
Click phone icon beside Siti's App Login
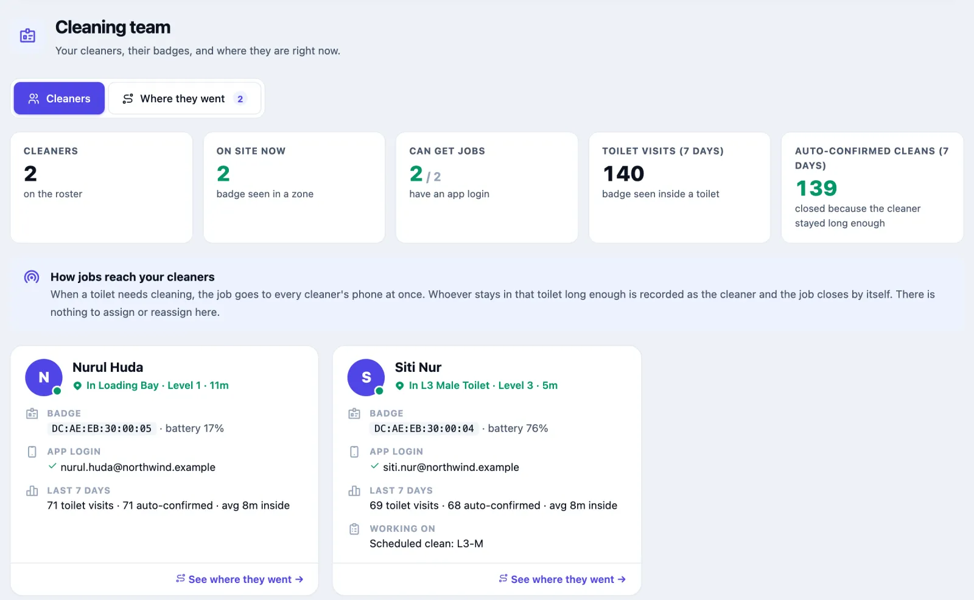pos(354,452)
